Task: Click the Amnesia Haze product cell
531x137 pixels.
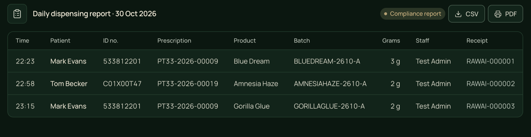Action: tap(256, 84)
